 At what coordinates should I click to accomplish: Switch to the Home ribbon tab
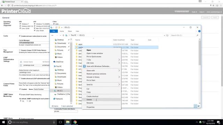pyautogui.click(x=62, y=31)
